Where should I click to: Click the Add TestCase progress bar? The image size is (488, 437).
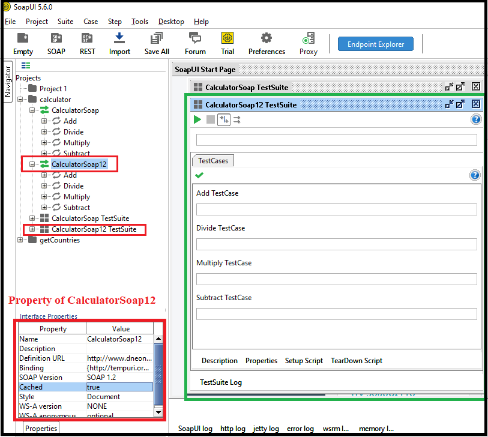pos(336,209)
